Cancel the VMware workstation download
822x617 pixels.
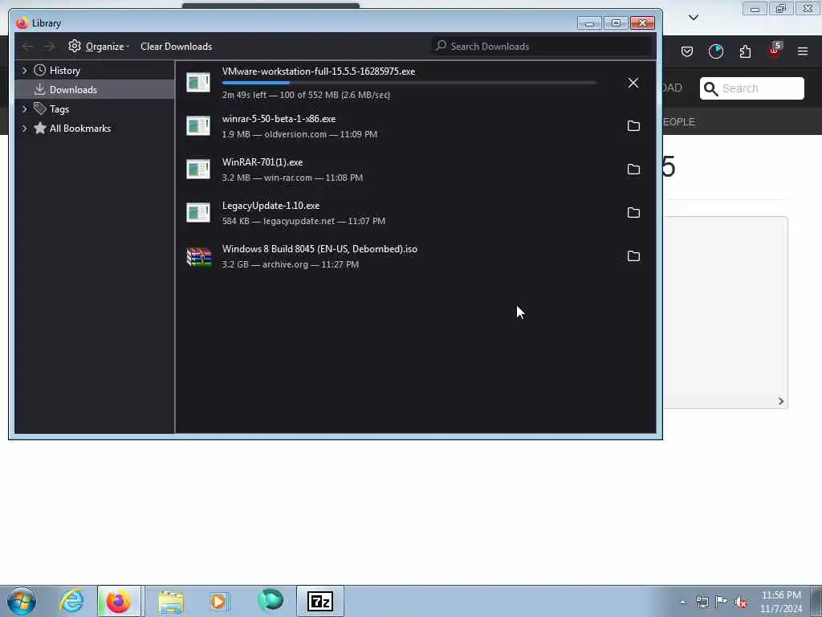[x=633, y=83]
